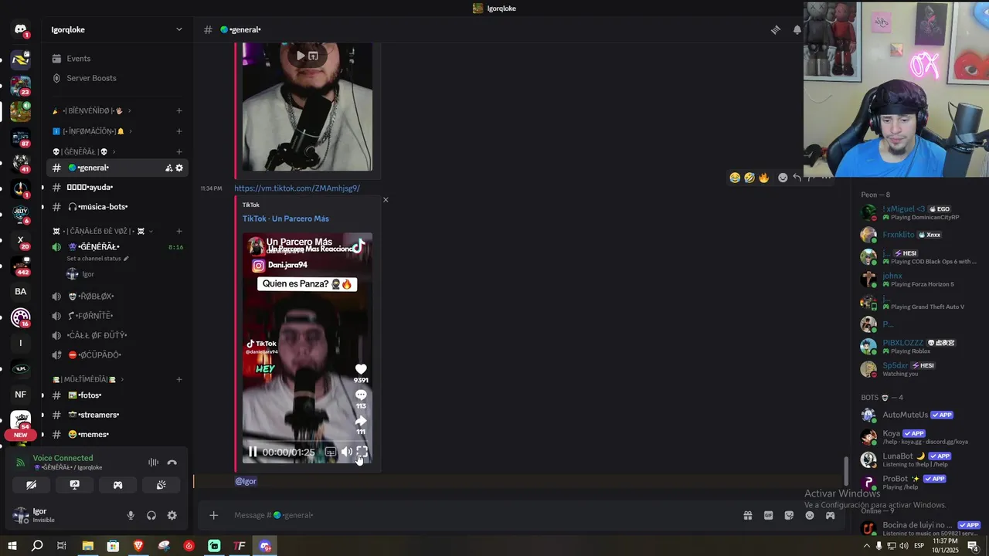The width and height of the screenshot is (989, 556).
Task: Switch to the •ayuda• channel
Action: coord(117,188)
